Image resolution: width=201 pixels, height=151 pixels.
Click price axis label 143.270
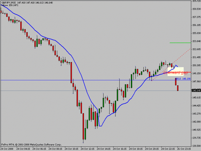(x=196, y=114)
